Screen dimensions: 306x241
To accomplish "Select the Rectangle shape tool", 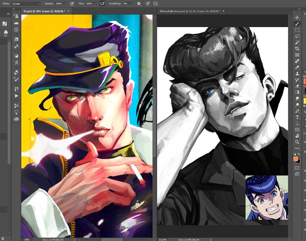I will click(297, 130).
